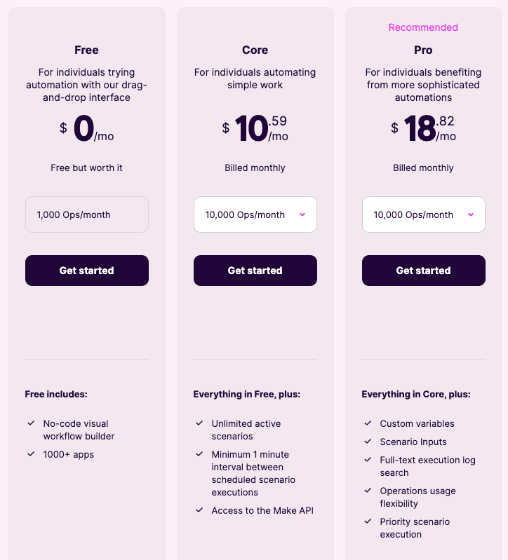The image size is (508, 560).
Task: Click the checkmark beside No-code visual workflow builder
Action: [x=31, y=423]
